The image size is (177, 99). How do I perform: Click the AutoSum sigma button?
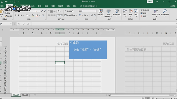pyautogui.click(x=145, y=10)
